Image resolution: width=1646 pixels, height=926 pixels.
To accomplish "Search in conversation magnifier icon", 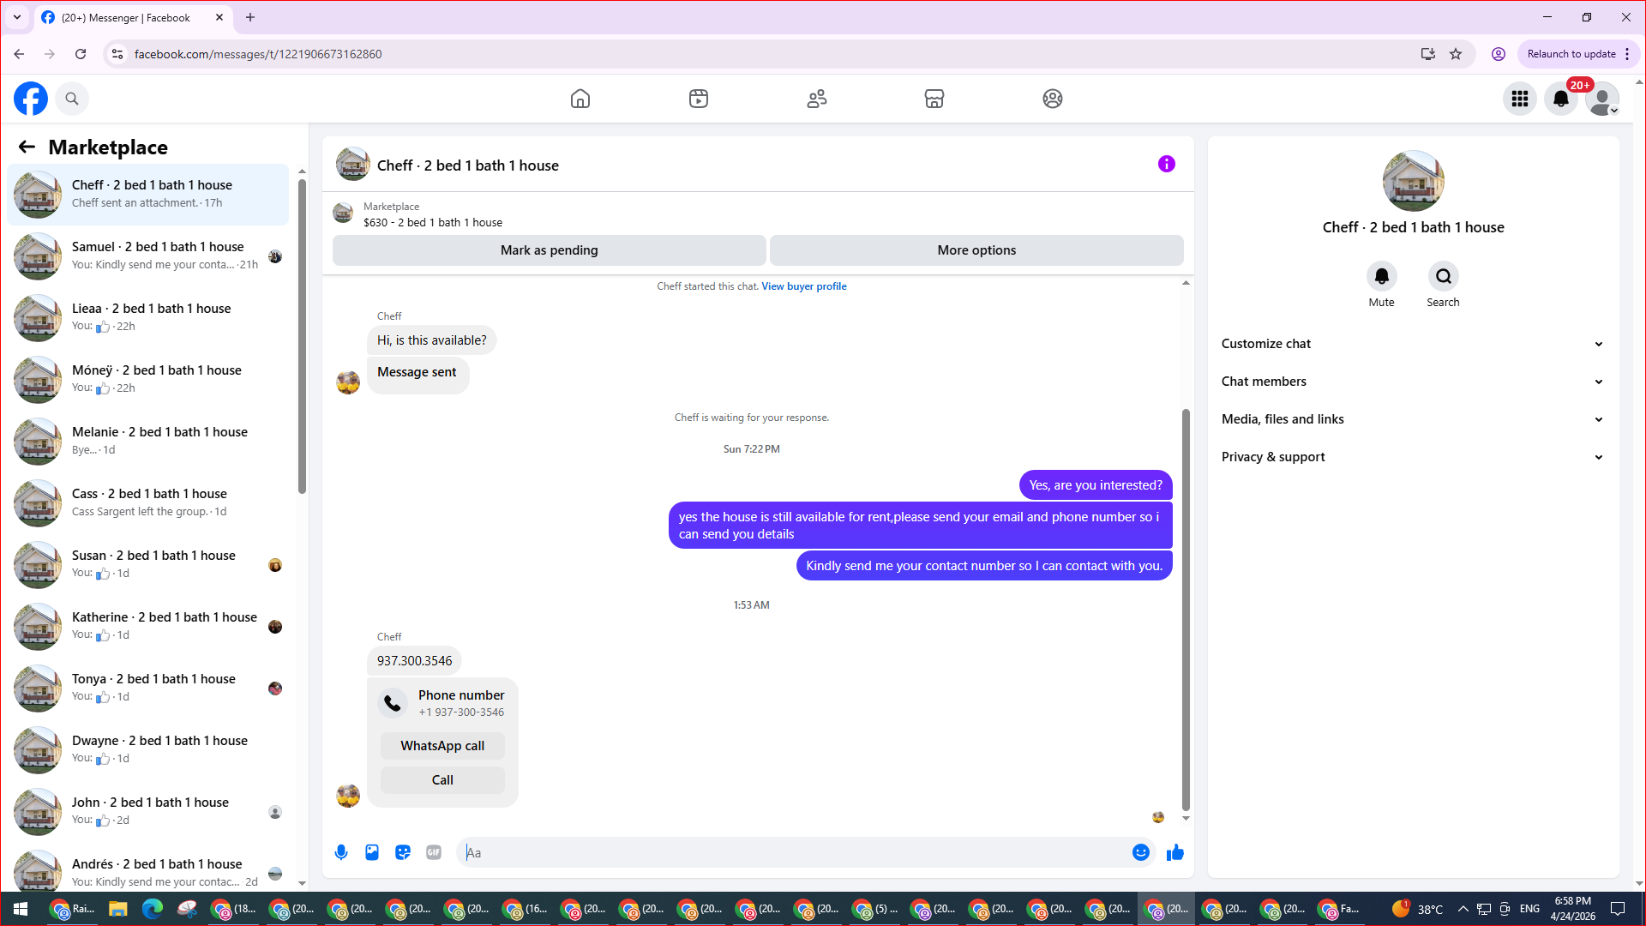I will point(1444,276).
